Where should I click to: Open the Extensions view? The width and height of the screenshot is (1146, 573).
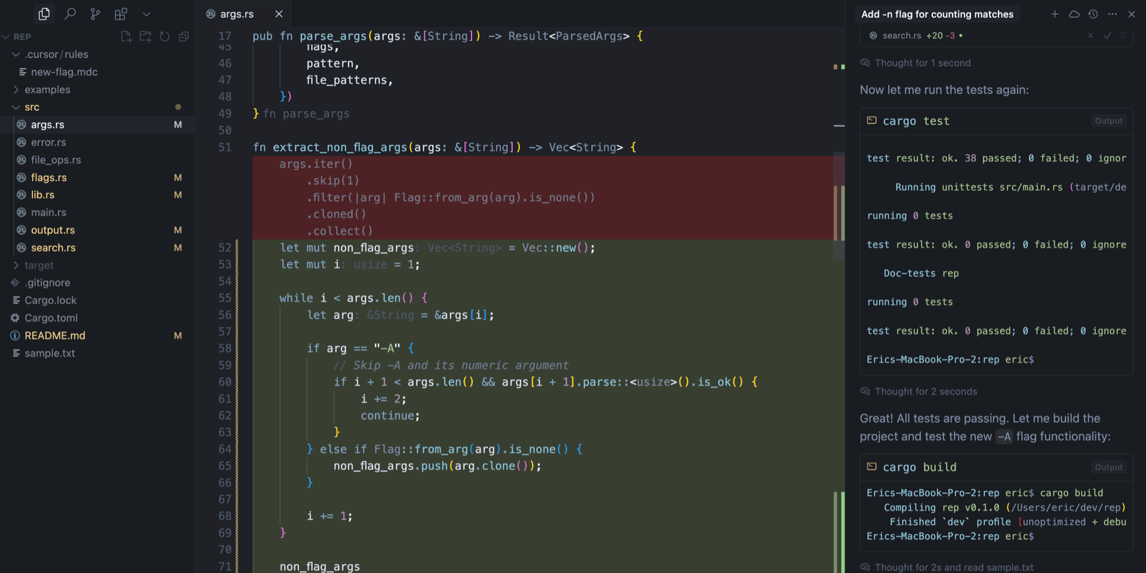tap(121, 14)
